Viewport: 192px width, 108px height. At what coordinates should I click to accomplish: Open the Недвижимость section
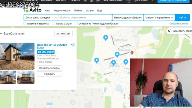click(x=62, y=10)
